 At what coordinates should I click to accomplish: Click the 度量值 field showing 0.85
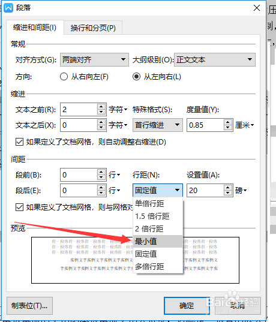(205, 125)
